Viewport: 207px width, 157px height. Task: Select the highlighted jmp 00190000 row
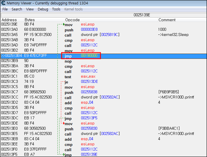(104, 56)
